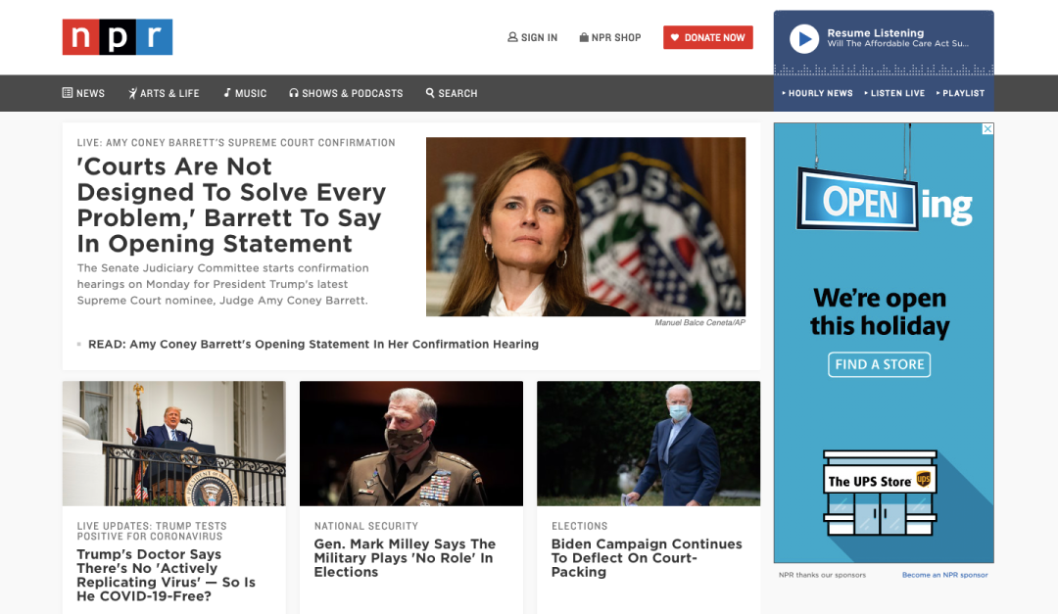The width and height of the screenshot is (1058, 614).
Task: Open the NPR Shop bag icon
Action: tap(584, 37)
